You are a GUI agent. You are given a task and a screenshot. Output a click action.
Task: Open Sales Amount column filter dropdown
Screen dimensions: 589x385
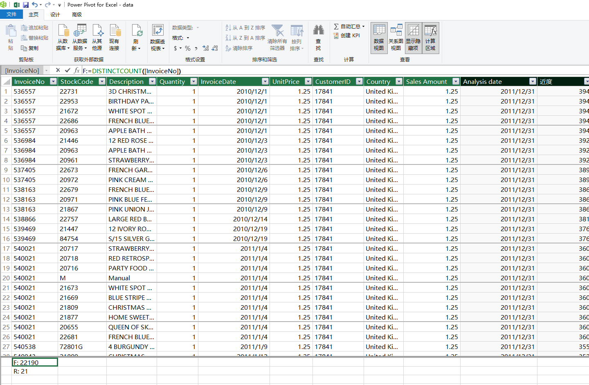456,81
